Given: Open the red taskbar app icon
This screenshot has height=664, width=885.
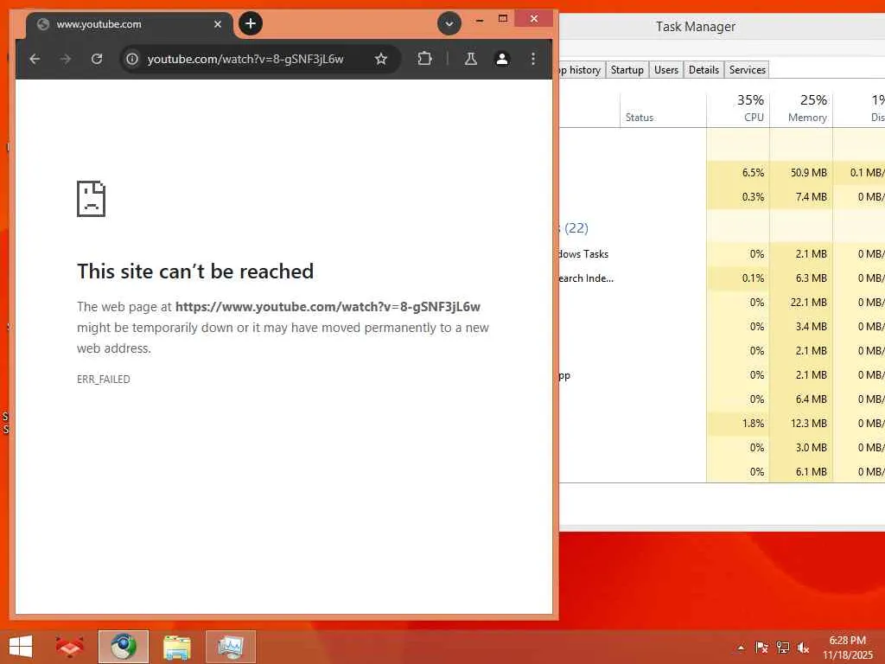Looking at the screenshot, I should [70, 647].
